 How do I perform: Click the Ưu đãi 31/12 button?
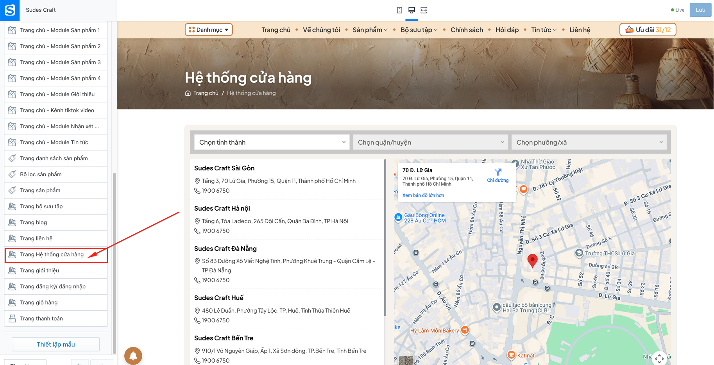[648, 30]
